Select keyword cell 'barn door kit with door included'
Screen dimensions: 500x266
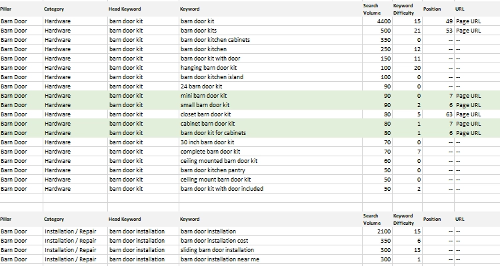pyautogui.click(x=222, y=189)
